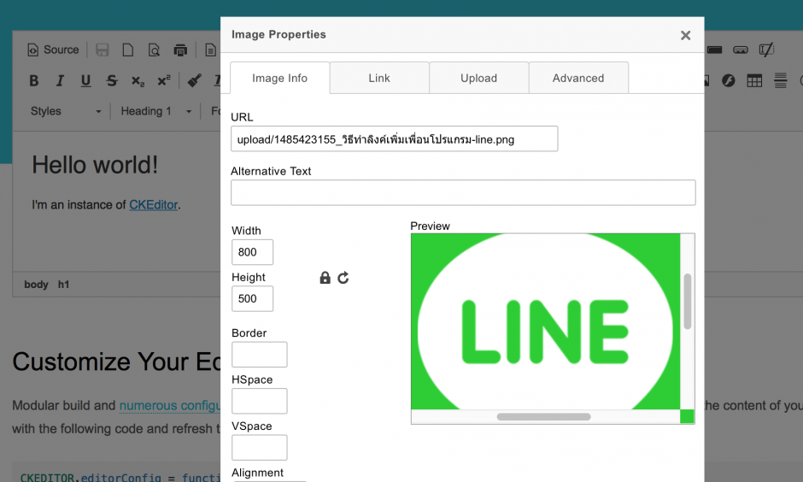Screen dimensions: 803x482
Task: Click the LINE logo preview image
Action: 545,321
